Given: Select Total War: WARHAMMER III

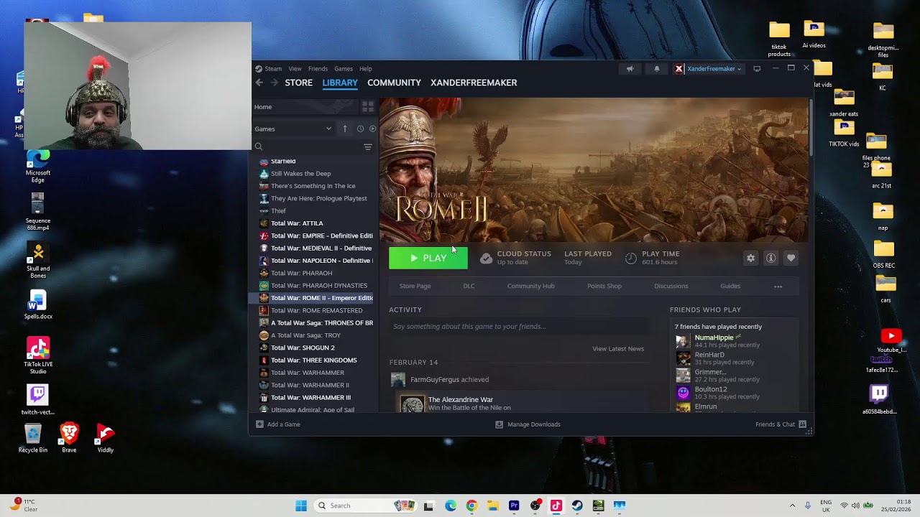Looking at the screenshot, I should coord(310,398).
